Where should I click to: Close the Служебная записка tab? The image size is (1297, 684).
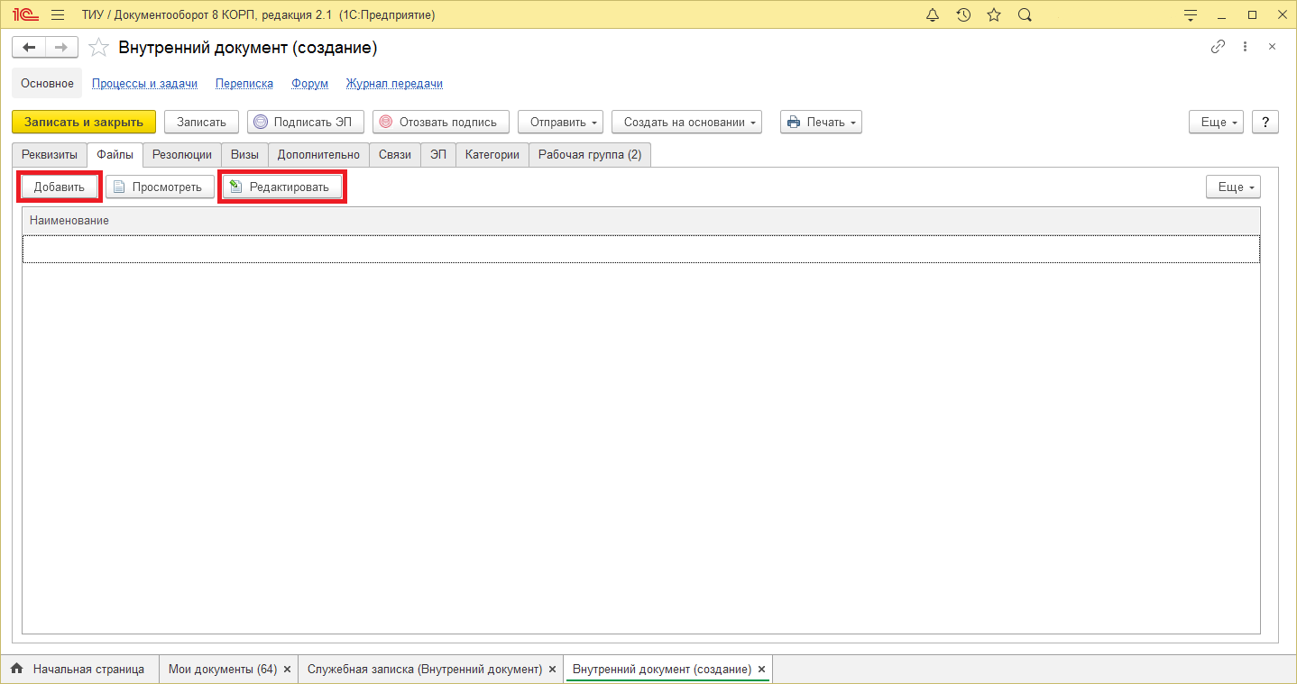click(552, 670)
